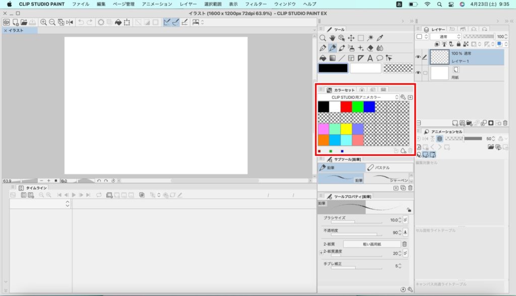Viewport: 516px width, 296px height.
Task: Hide レイヤー1 using its eye icon
Action: (x=418, y=57)
